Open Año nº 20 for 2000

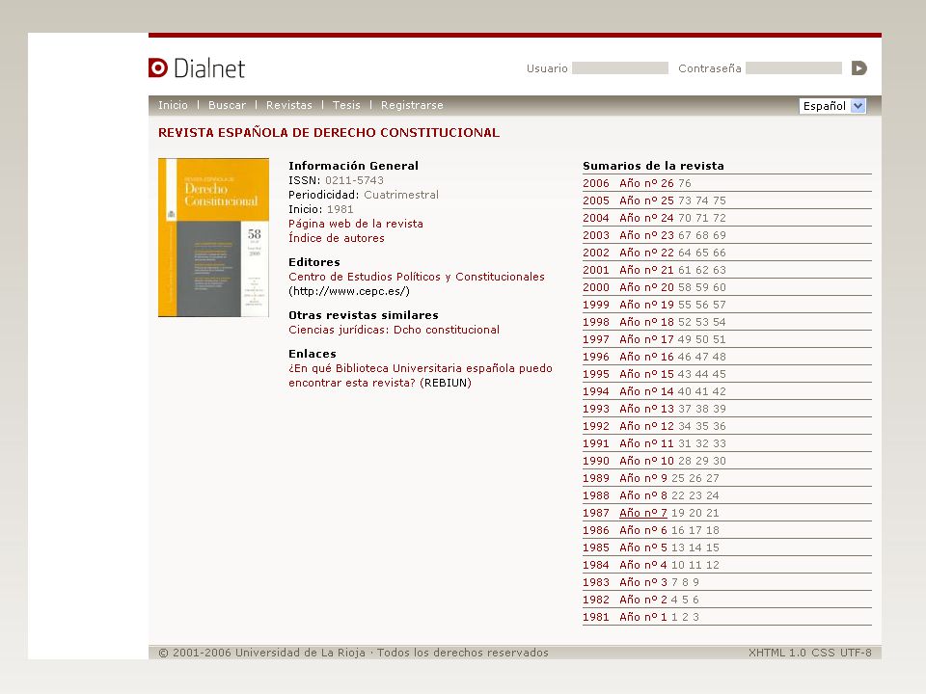coord(646,287)
